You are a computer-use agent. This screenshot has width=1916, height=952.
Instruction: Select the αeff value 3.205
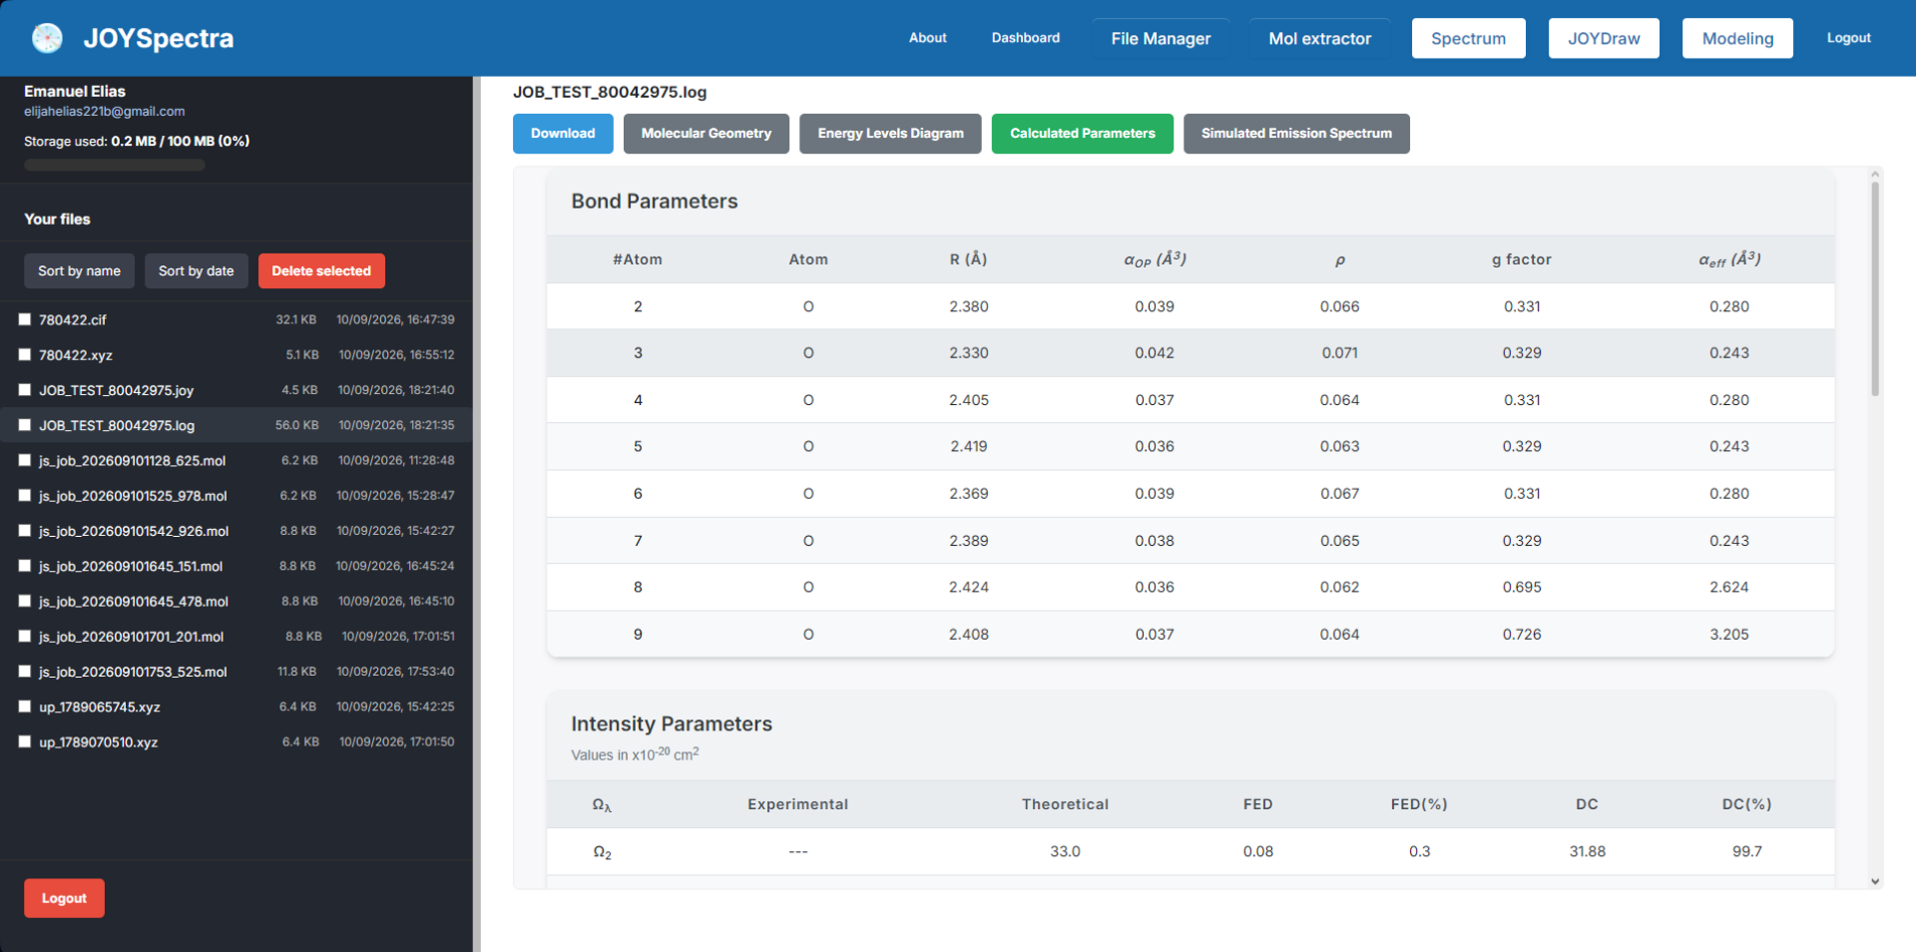tap(1729, 634)
